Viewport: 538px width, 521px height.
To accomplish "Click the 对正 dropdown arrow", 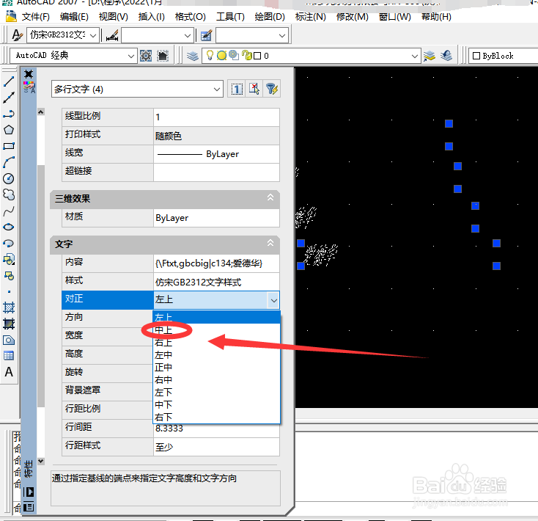I will click(x=273, y=301).
